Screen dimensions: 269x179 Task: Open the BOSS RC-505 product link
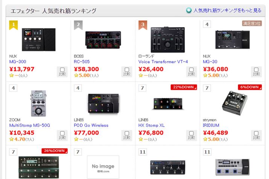[82, 62]
